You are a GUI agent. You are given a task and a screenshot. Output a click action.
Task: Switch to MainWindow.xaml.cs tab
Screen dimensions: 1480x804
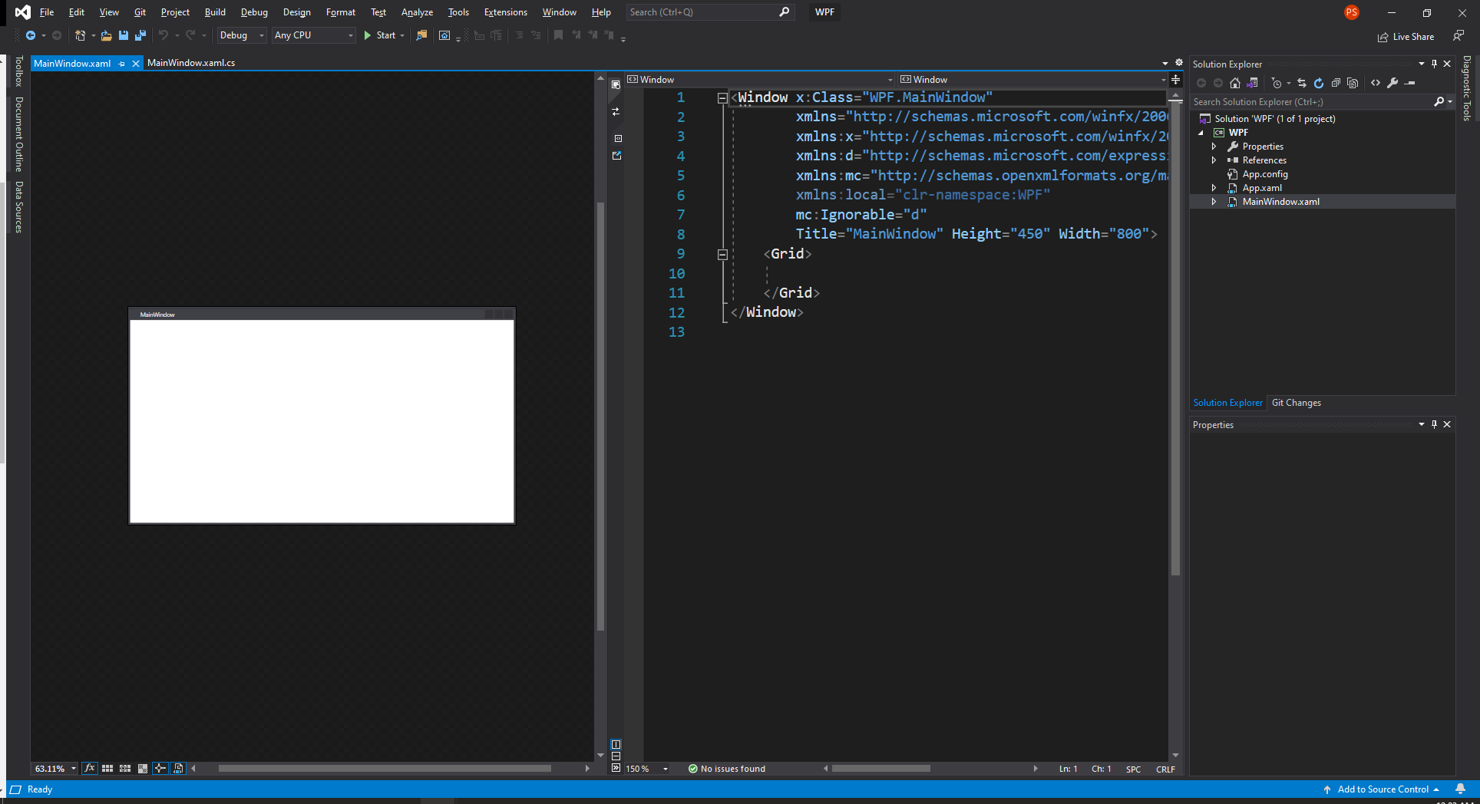click(191, 63)
